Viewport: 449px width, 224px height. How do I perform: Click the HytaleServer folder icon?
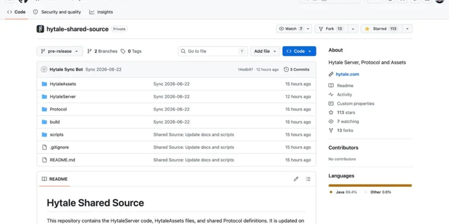click(x=44, y=96)
